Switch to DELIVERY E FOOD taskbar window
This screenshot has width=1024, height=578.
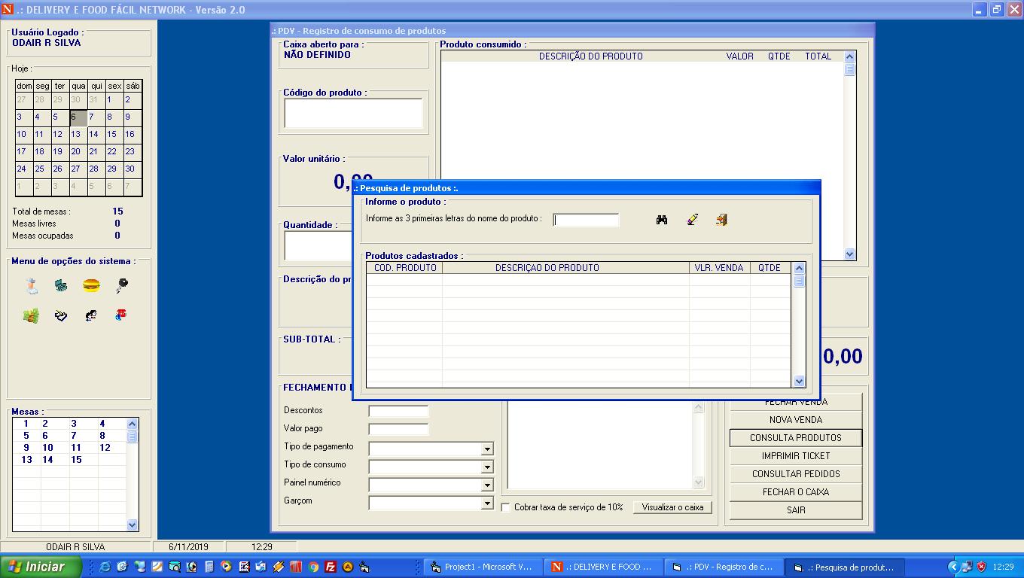click(605, 567)
